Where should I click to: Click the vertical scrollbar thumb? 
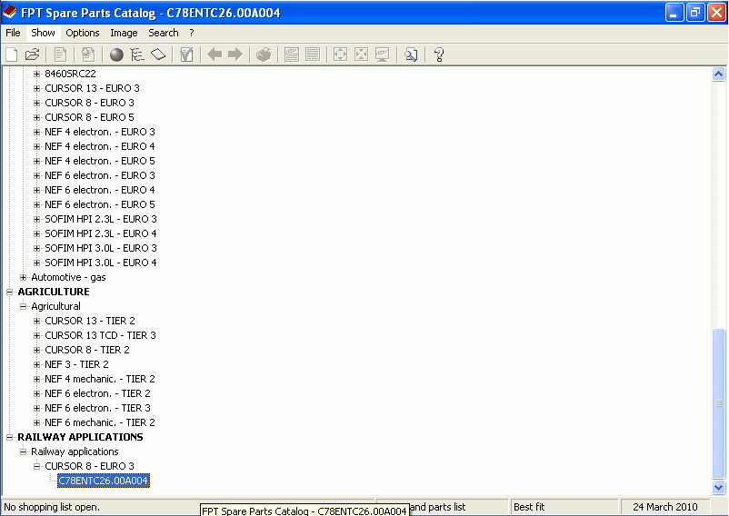click(718, 403)
